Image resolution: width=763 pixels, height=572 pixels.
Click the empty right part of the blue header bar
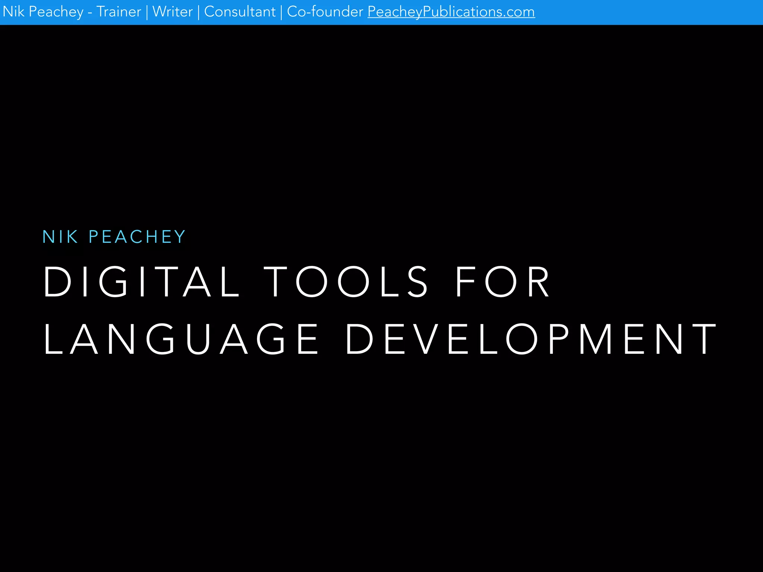[x=652, y=12]
